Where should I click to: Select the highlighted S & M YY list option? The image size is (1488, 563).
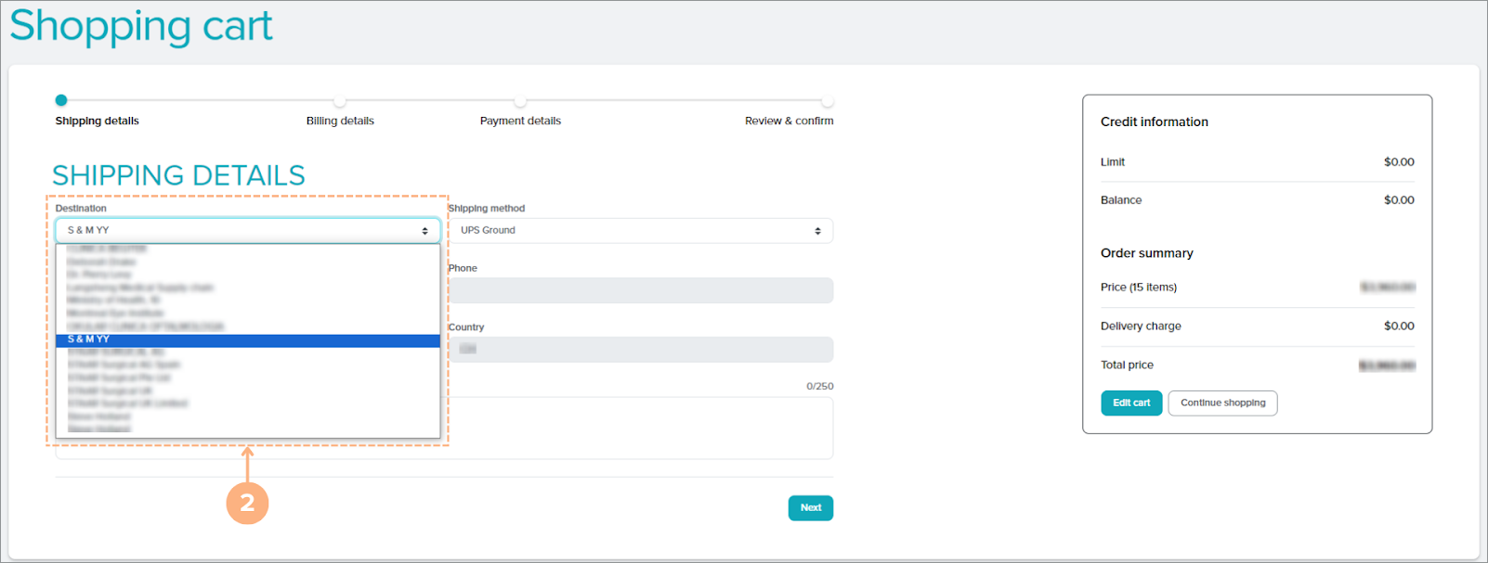[247, 340]
